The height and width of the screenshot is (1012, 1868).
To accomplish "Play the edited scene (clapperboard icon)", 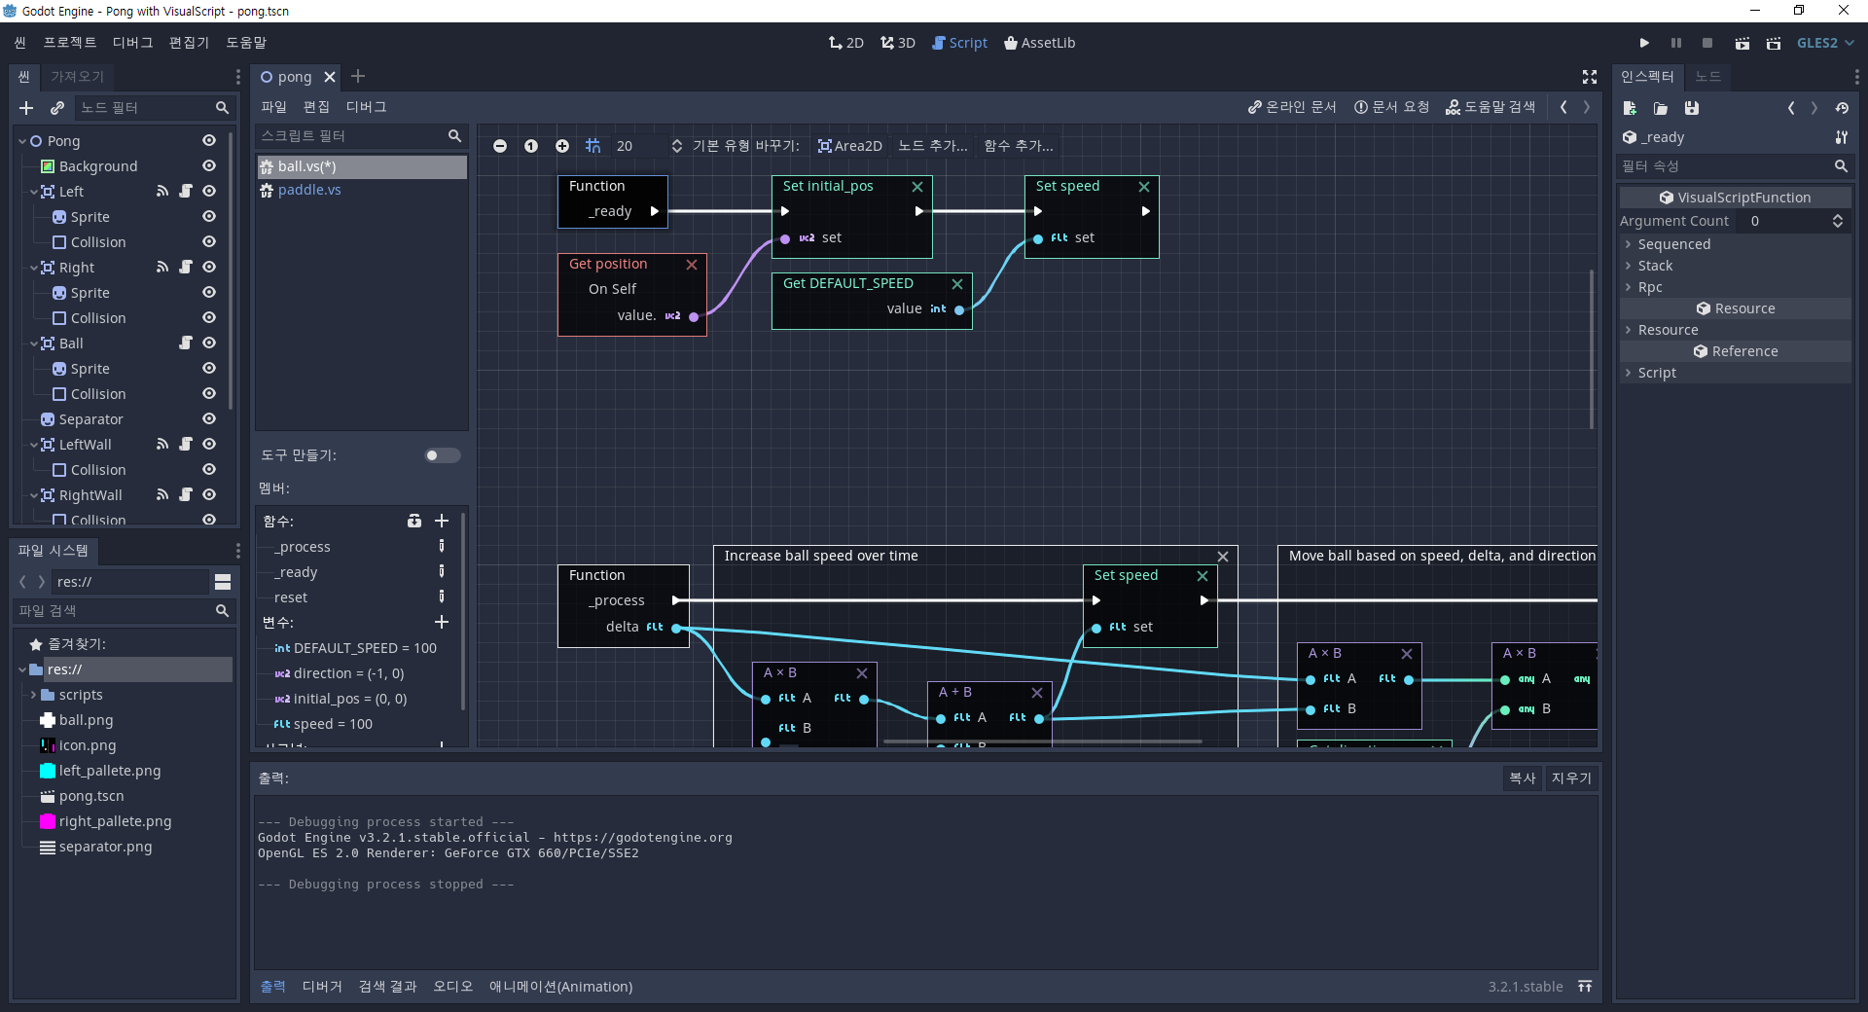I will 1742,43.
